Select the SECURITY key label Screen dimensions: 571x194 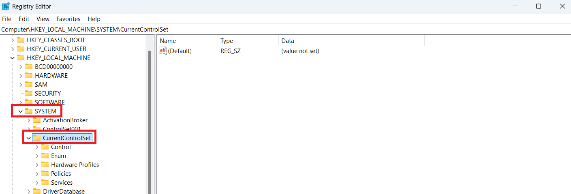pos(48,94)
